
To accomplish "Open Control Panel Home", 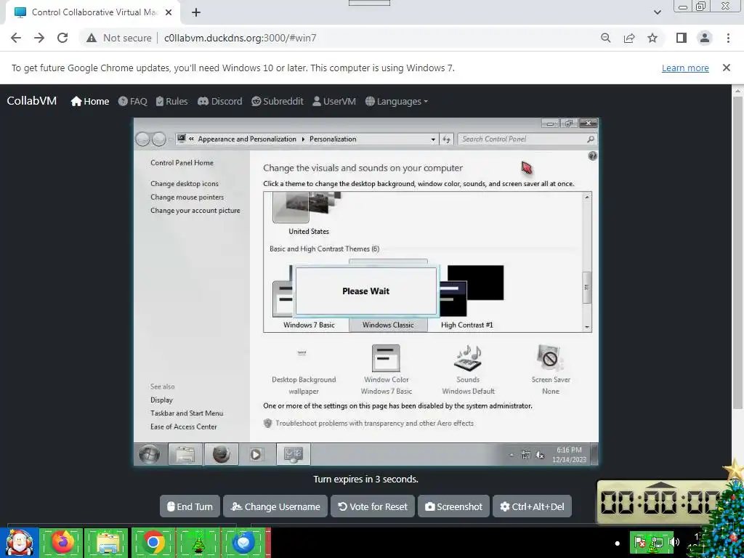I will coord(182,163).
